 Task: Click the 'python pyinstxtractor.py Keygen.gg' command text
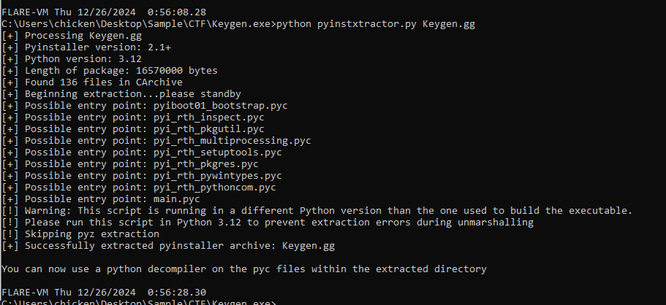pyautogui.click(x=376, y=24)
